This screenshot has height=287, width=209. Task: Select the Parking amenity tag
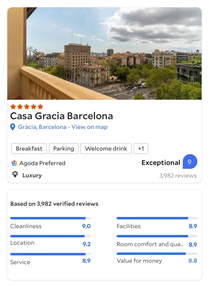[x=64, y=149]
